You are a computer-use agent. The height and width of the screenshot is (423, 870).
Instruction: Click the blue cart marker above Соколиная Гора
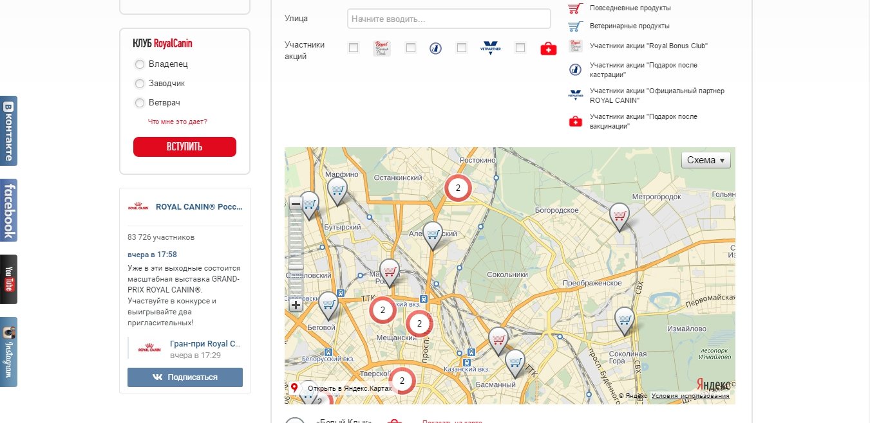pyautogui.click(x=624, y=320)
